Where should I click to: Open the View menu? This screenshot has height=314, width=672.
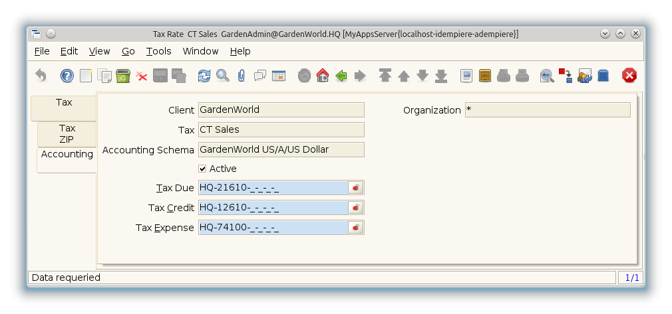[99, 51]
